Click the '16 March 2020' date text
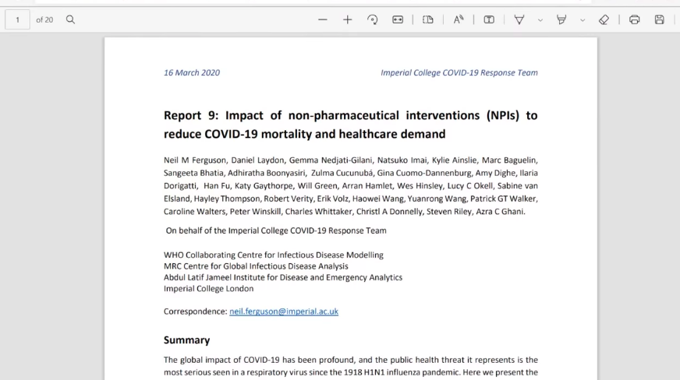This screenshot has width=680, height=380. click(192, 72)
